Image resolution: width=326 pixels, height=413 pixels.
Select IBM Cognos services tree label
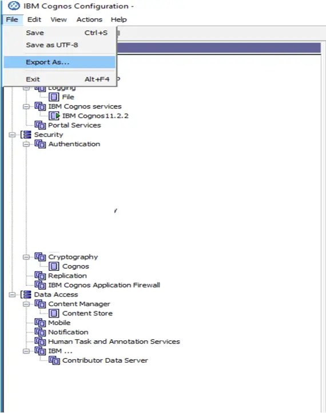point(85,106)
